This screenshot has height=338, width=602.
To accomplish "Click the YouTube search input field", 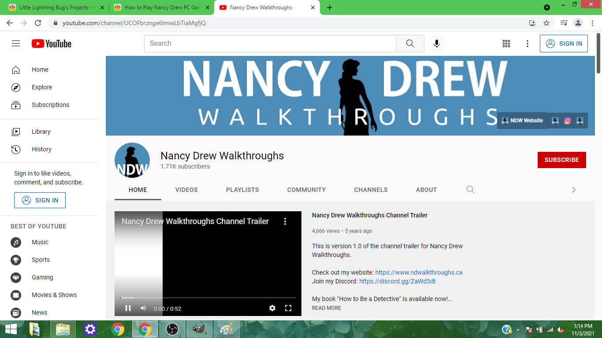I will click(x=270, y=44).
